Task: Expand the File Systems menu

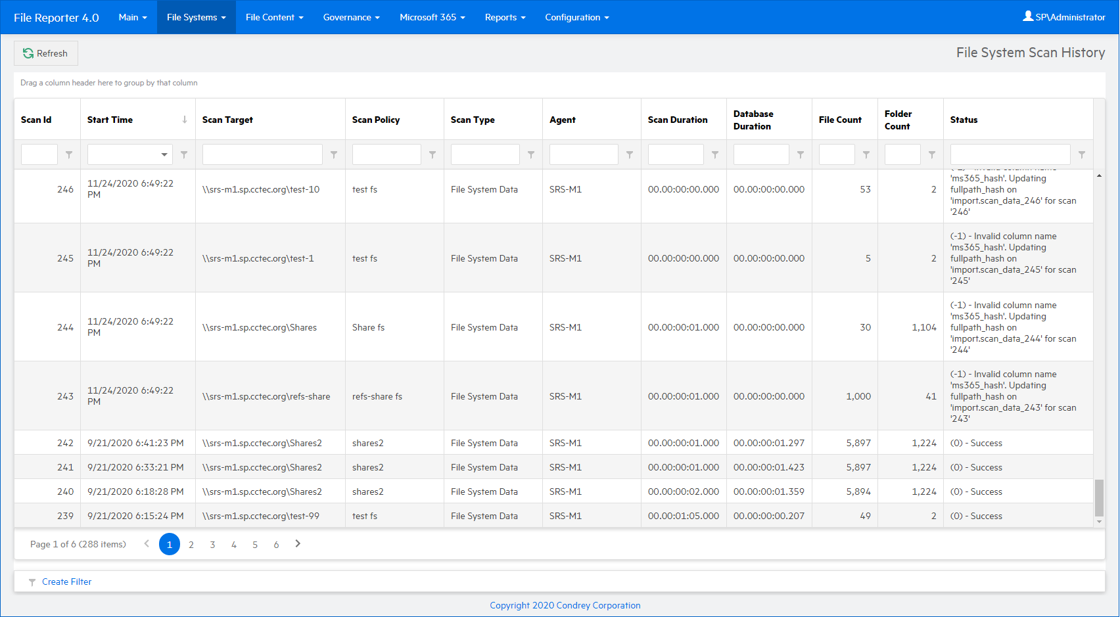Action: [196, 17]
